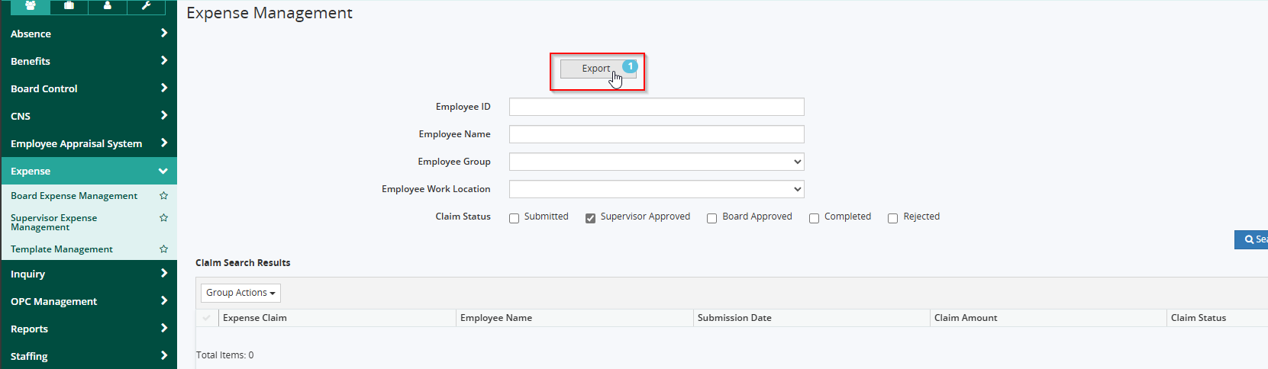Screen dimensions: 1268x369
Task: Open the Inquiry menu item
Action: [x=89, y=274]
